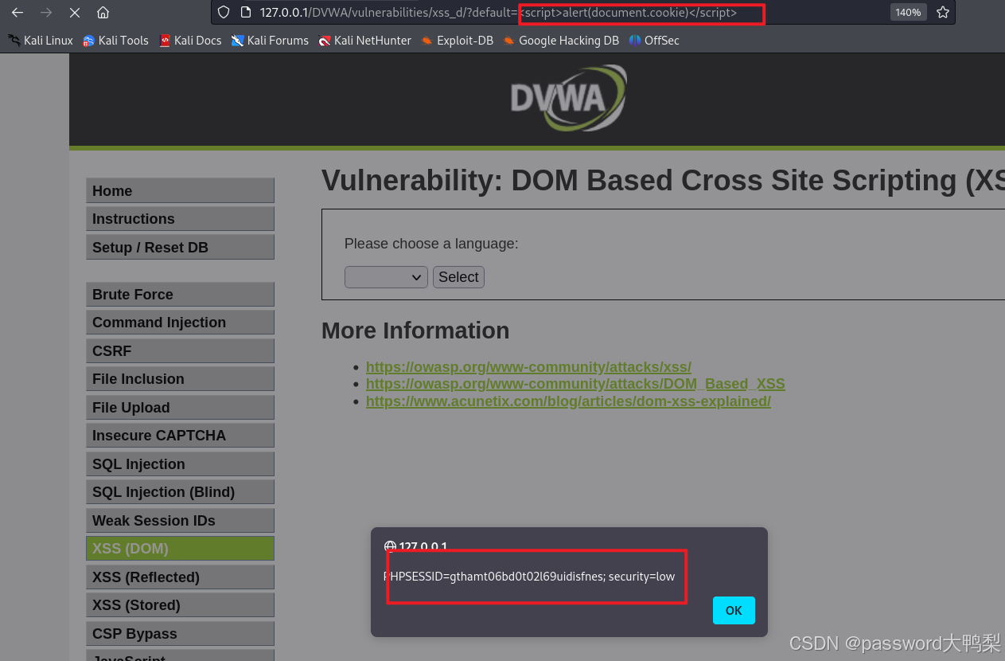Open the Kali Docs bookmark
Screen dimensions: 1005x661
[x=190, y=40]
